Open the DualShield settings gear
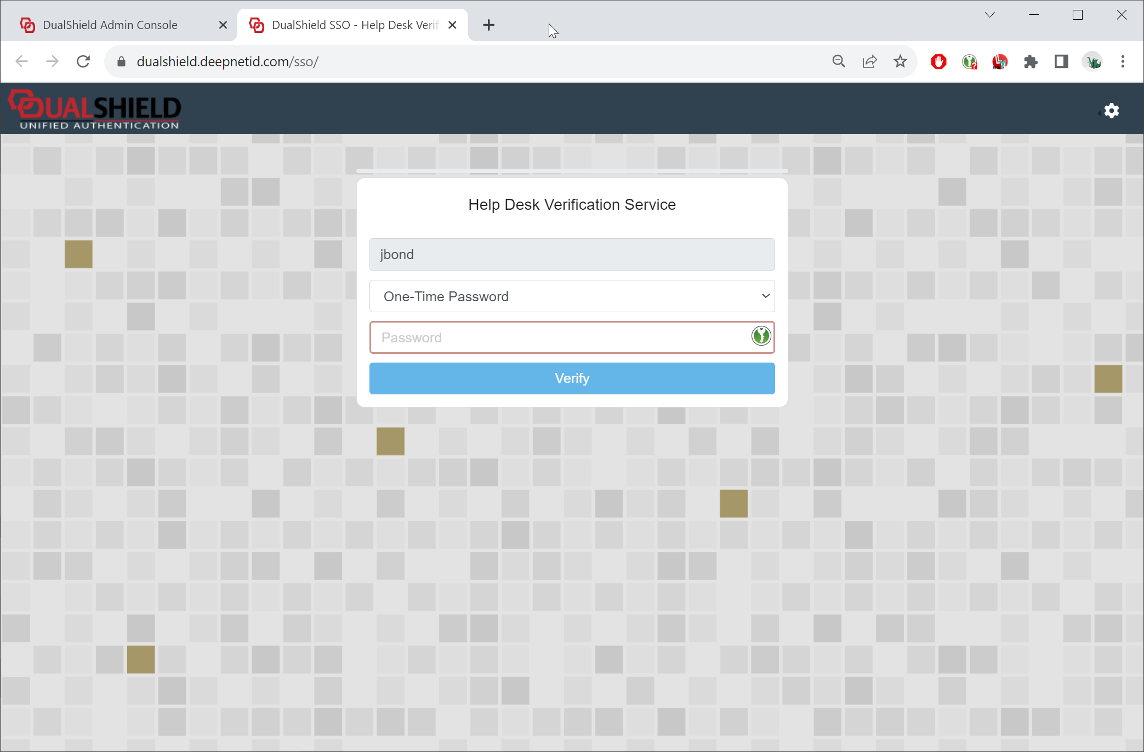This screenshot has width=1144, height=752. point(1111,111)
